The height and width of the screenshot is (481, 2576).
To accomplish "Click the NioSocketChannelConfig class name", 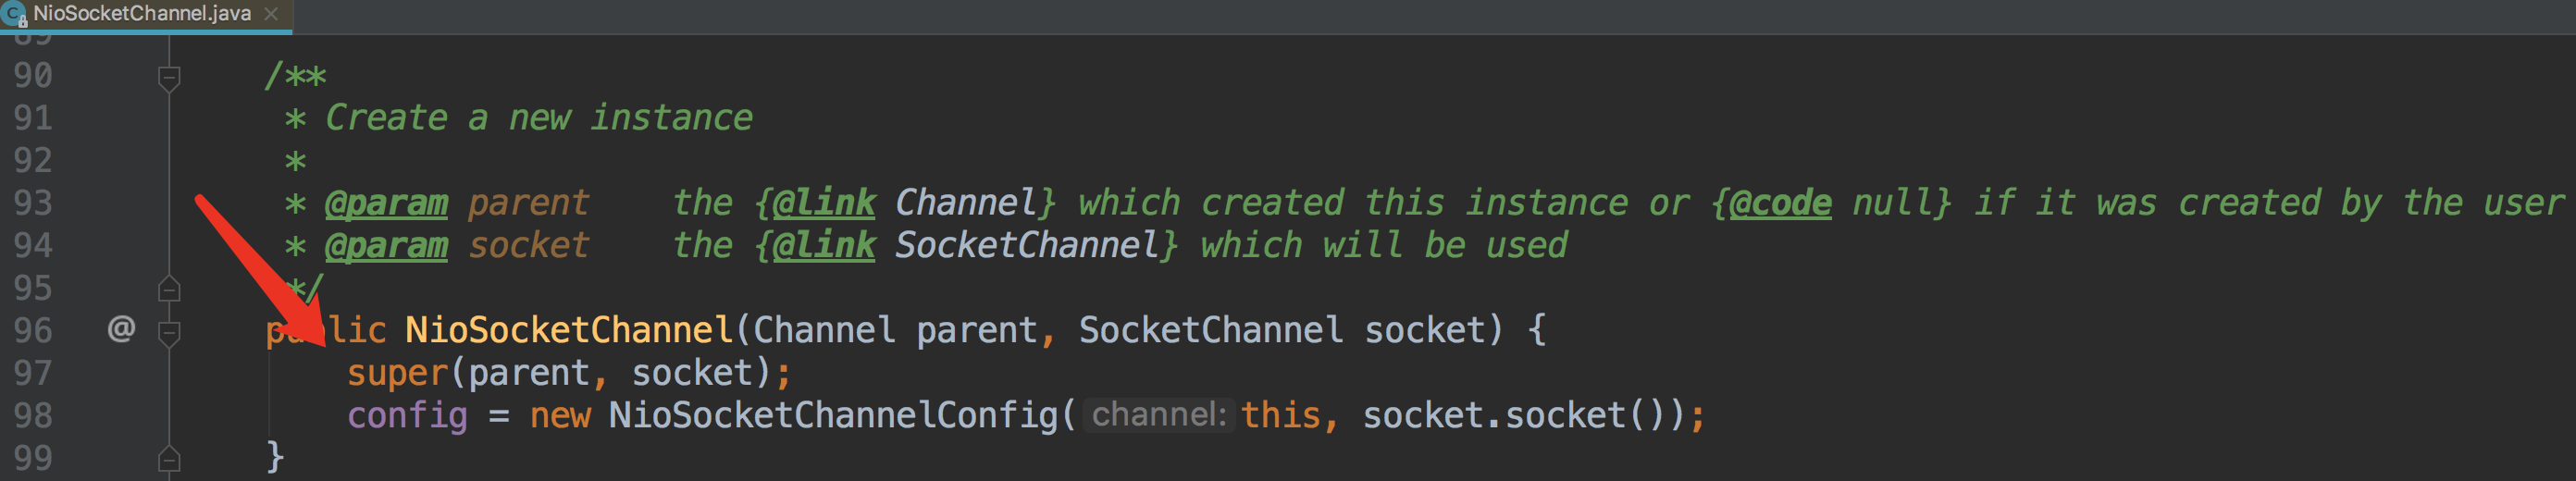I will tap(833, 416).
